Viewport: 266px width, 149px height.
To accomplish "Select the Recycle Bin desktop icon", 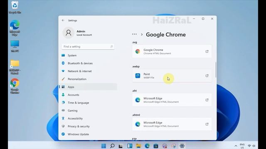I will pyautogui.click(x=15, y=7).
